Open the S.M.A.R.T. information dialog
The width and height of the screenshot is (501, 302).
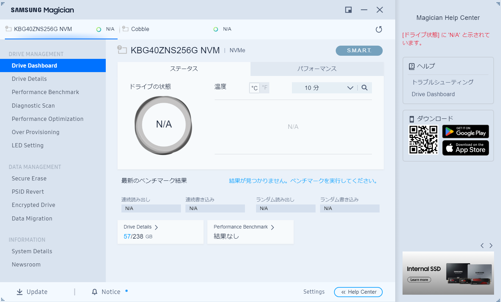pyautogui.click(x=359, y=51)
